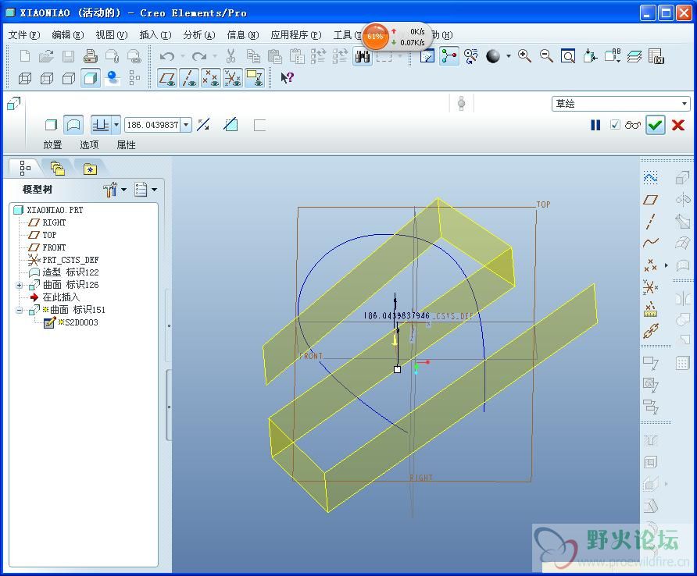Print the current model
The image size is (697, 576).
tap(90, 56)
